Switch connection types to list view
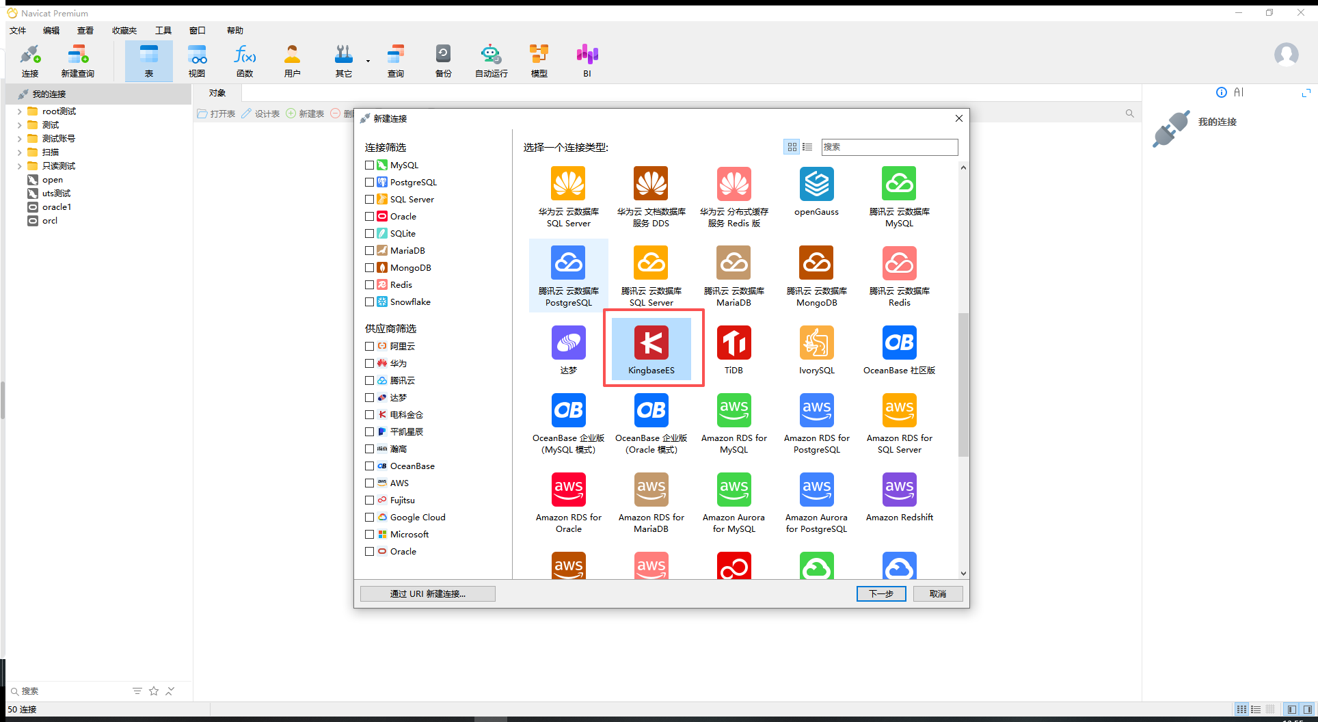Image resolution: width=1318 pixels, height=722 pixels. [x=807, y=147]
